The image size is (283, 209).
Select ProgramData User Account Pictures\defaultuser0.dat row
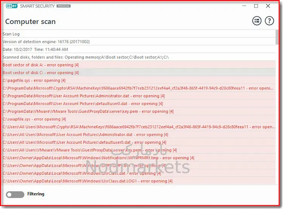138,104
